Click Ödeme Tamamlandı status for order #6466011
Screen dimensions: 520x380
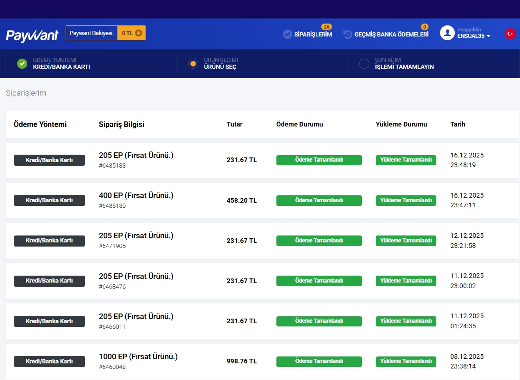click(x=319, y=321)
